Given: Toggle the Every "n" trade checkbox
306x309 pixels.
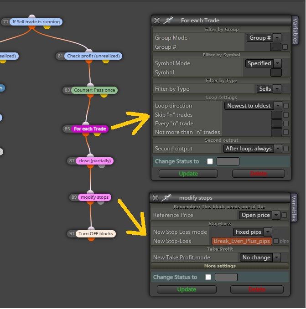Looking at the screenshot, I should (x=286, y=124).
